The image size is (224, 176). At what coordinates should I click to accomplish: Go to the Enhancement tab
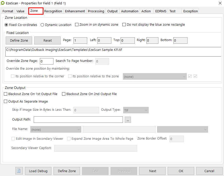pyautogui.click(x=75, y=11)
